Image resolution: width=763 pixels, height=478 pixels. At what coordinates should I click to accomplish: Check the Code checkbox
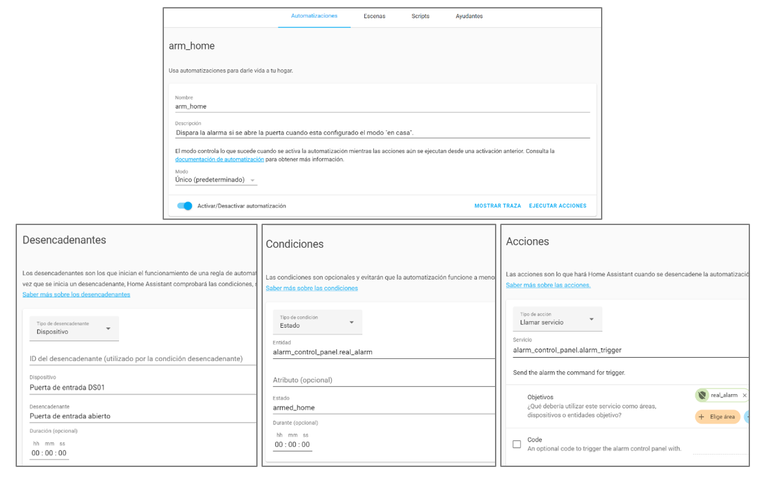tap(516, 444)
